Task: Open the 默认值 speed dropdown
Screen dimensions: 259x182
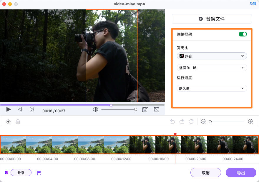Action: point(212,88)
